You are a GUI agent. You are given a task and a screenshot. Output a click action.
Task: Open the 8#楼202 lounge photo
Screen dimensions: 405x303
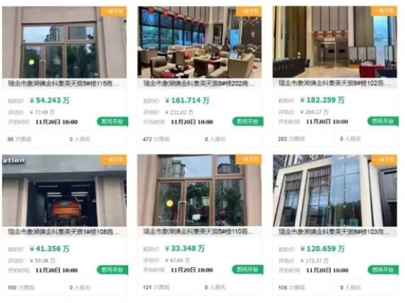(x=199, y=42)
